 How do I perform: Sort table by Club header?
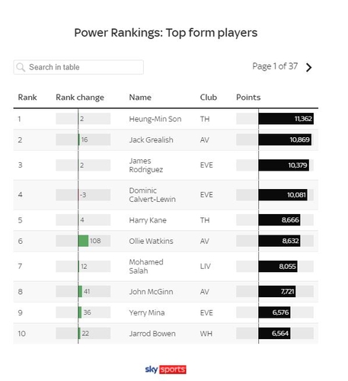(x=209, y=98)
